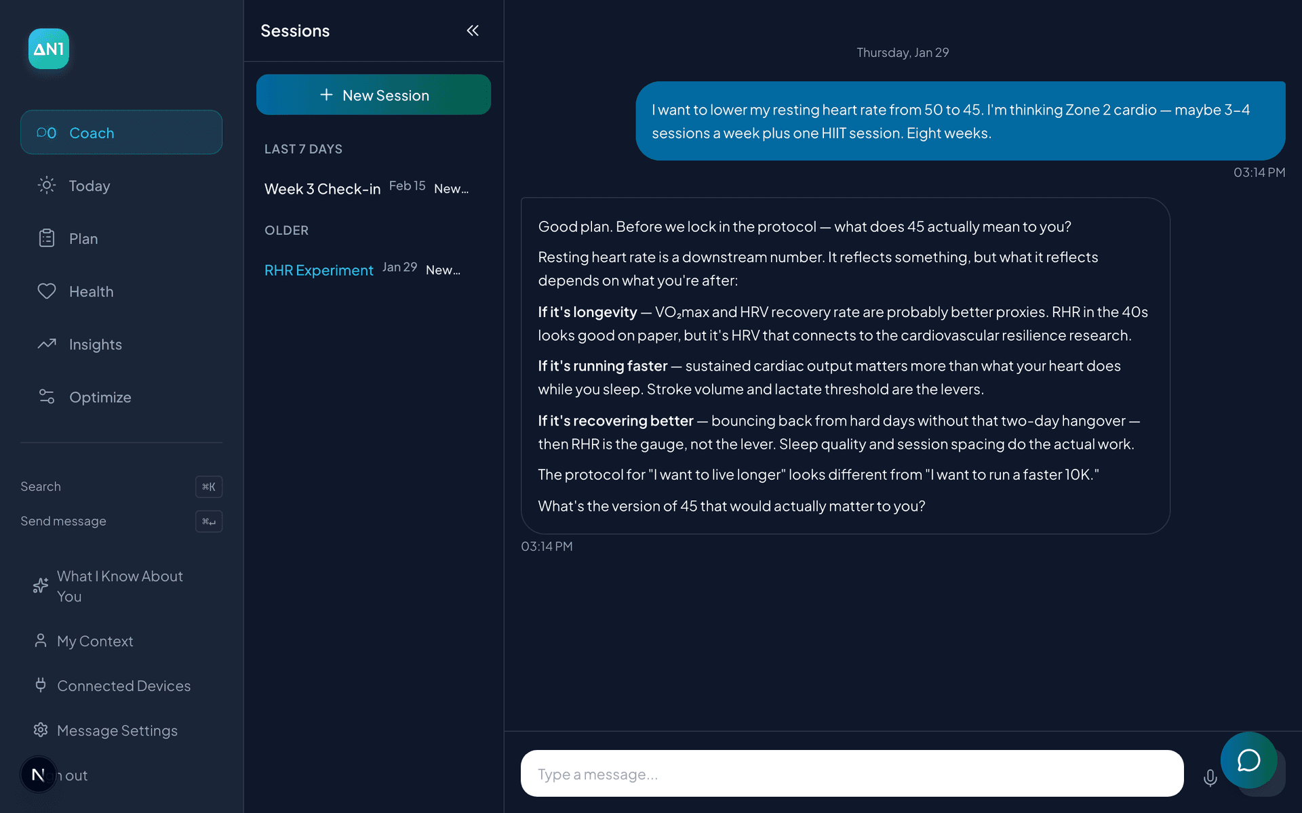Screen dimensions: 1302x813
Task: Go to the Today view
Action: pyautogui.click(x=89, y=186)
